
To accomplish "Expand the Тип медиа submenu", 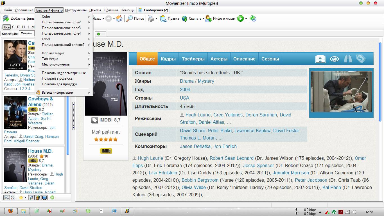I will point(64,59).
